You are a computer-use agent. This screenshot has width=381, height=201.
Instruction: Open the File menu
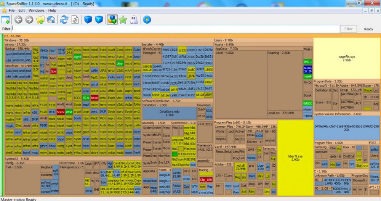coord(12,10)
